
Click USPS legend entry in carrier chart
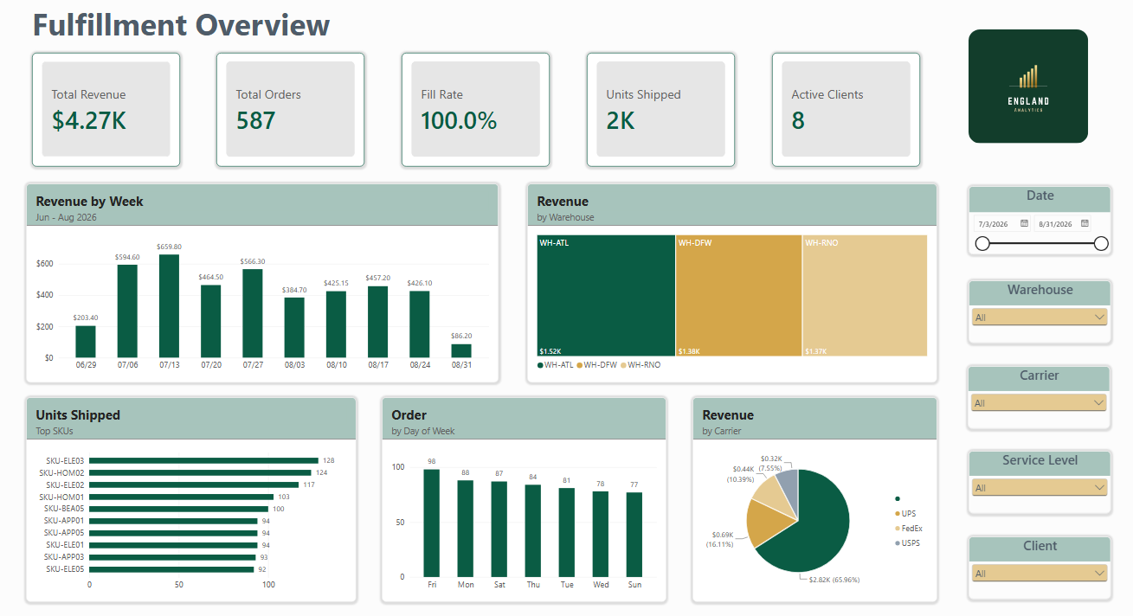click(908, 543)
